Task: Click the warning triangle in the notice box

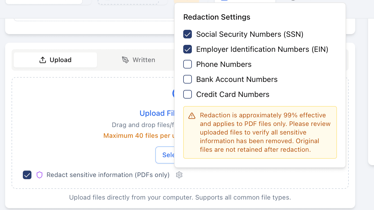Action: 192,115
